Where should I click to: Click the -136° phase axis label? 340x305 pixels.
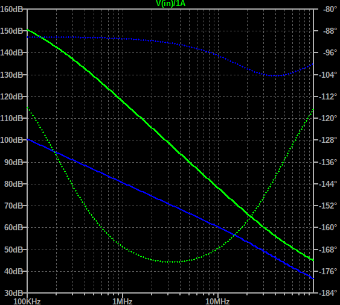(328, 162)
